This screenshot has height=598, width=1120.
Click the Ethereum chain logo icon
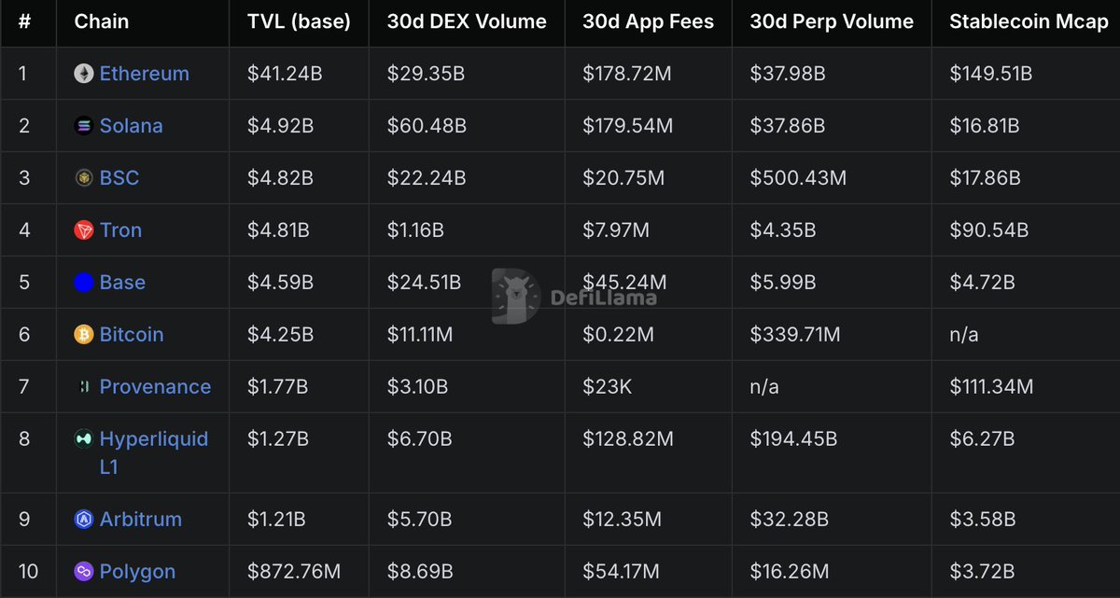pos(84,74)
